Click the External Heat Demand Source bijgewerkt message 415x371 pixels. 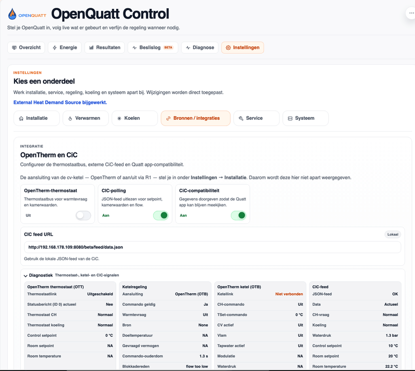[60, 103]
